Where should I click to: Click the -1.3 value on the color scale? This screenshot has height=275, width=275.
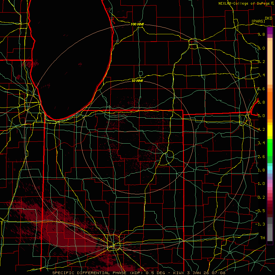260,224
